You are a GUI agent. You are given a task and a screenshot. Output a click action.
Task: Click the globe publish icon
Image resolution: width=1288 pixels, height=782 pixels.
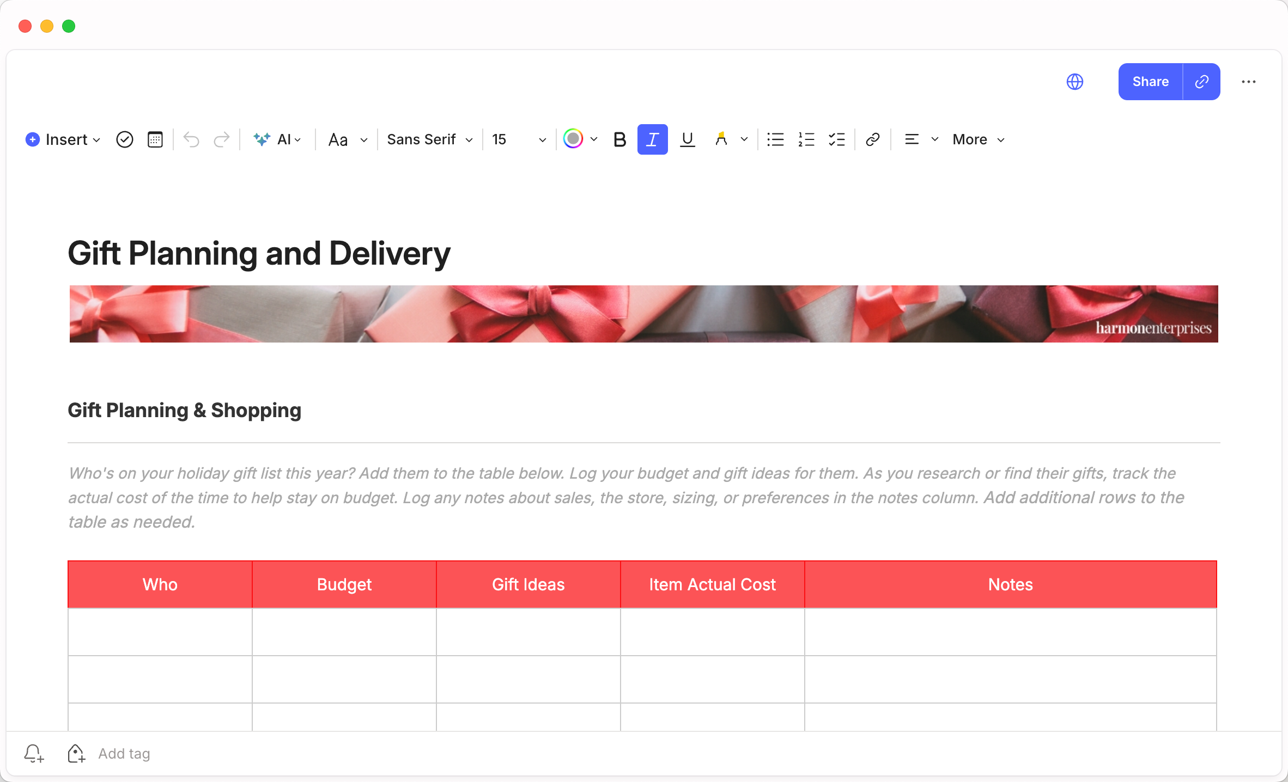tap(1074, 82)
